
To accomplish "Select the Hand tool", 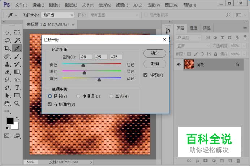I will [x=7, y=103].
